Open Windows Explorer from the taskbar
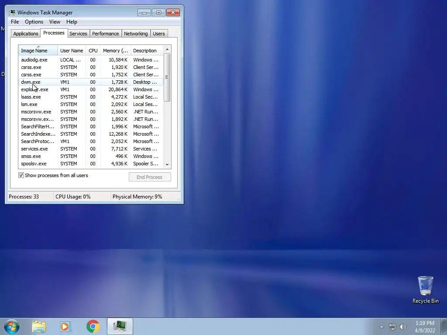This screenshot has height=335, width=447. click(39, 326)
